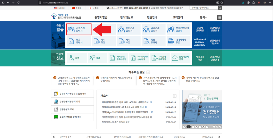This screenshot has height=140, width=273.
Task: Pause the banner carousel
Action: pyautogui.click(x=217, y=127)
